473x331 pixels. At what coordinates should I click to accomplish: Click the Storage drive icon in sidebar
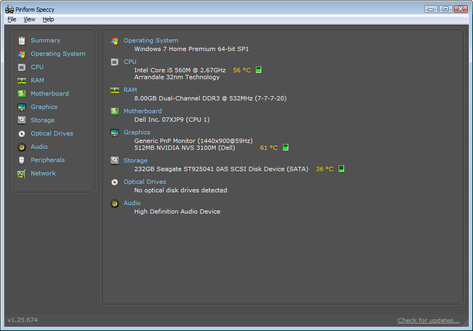coord(22,120)
